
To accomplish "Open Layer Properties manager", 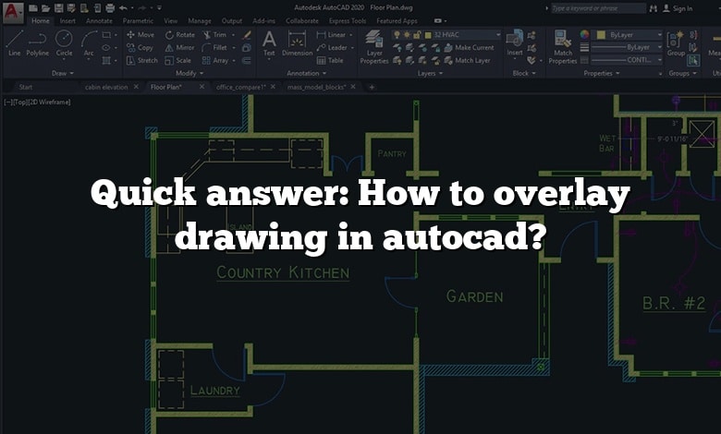I will click(x=374, y=47).
